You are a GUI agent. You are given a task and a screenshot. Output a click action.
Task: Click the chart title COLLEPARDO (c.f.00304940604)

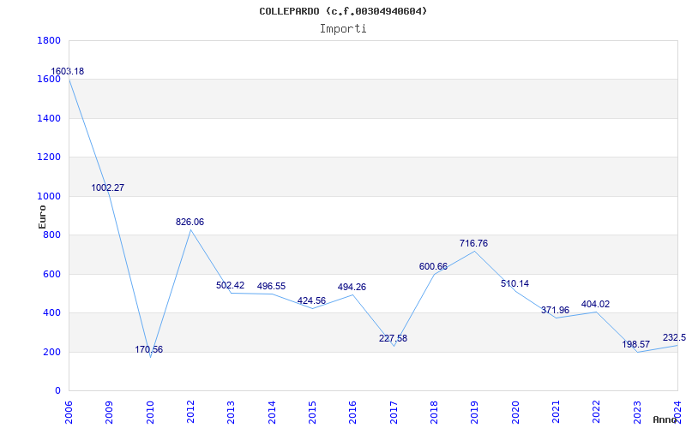[343, 11]
